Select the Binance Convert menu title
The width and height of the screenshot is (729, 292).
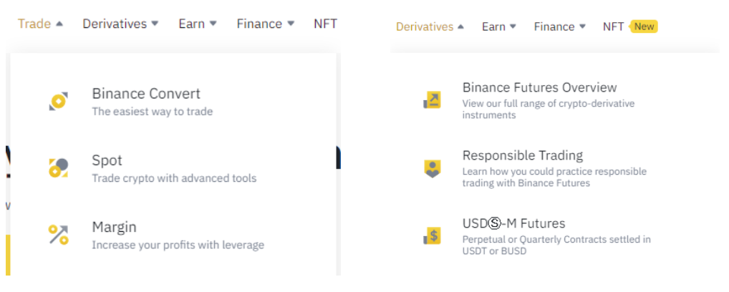(146, 94)
